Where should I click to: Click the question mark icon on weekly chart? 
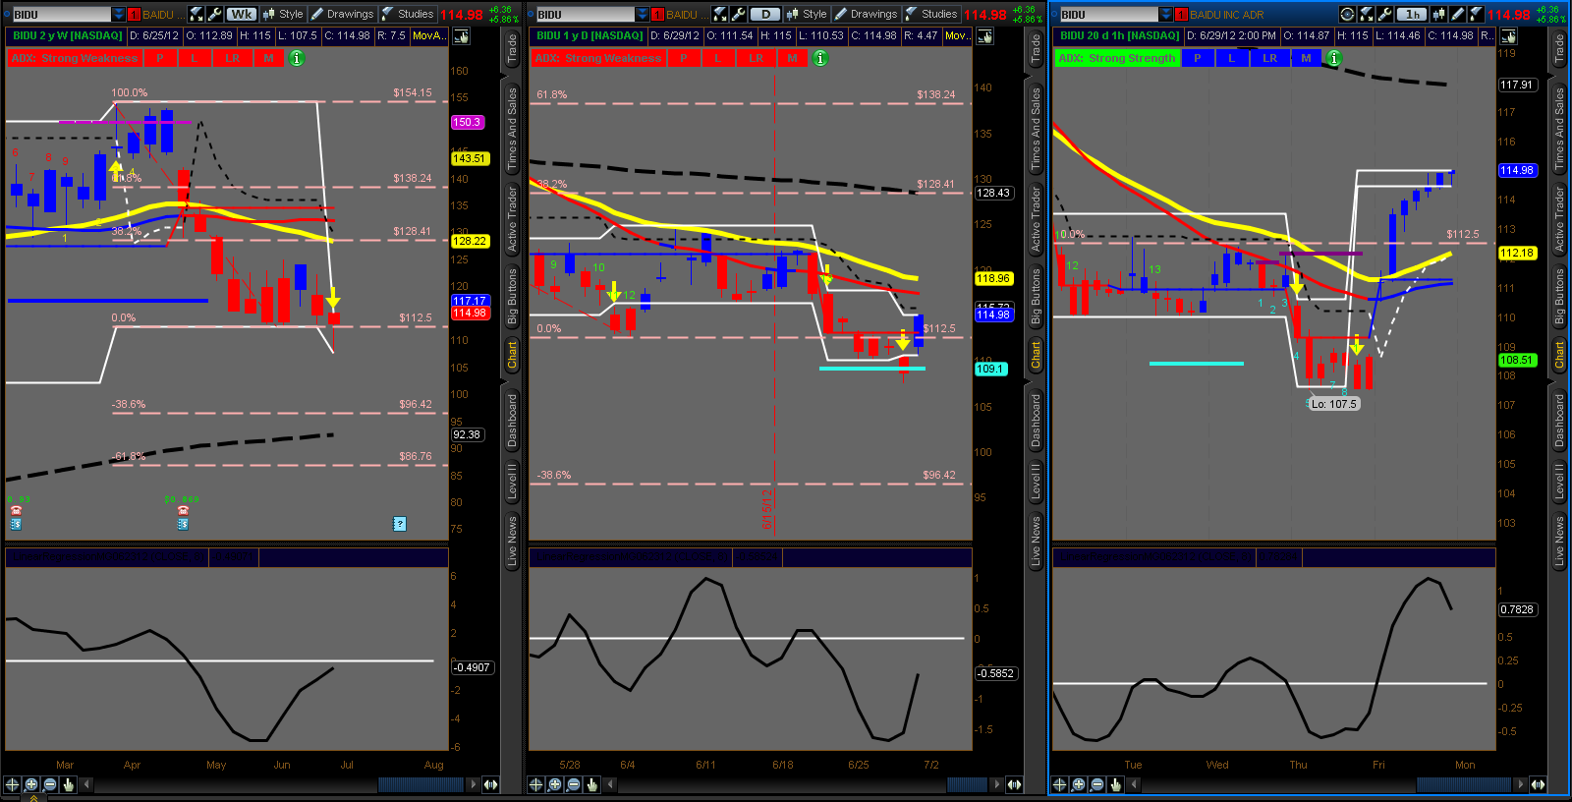point(400,524)
